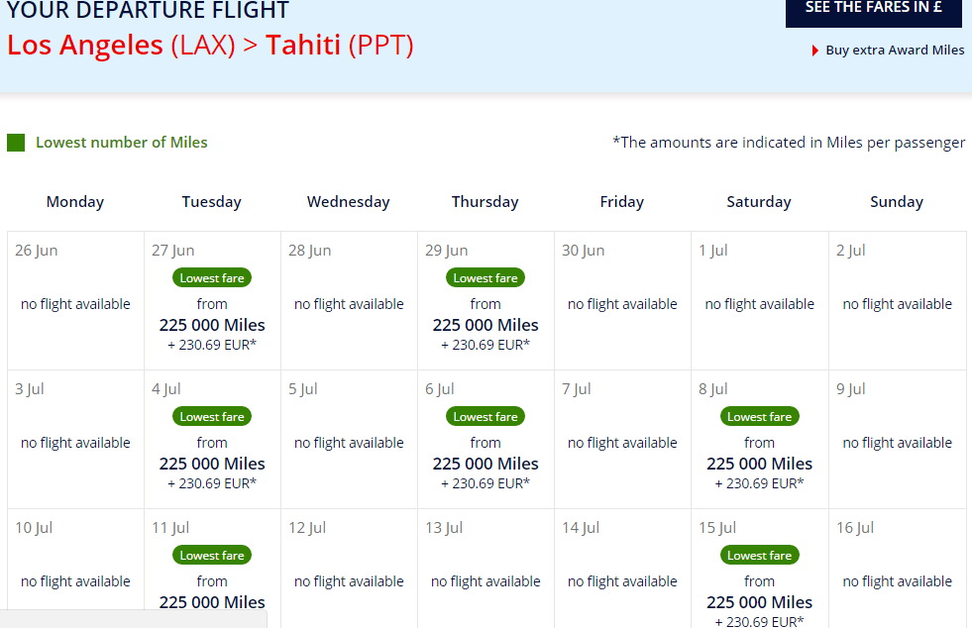
Task: Click the SEE THE FARES IN £ button
Action: (x=874, y=9)
